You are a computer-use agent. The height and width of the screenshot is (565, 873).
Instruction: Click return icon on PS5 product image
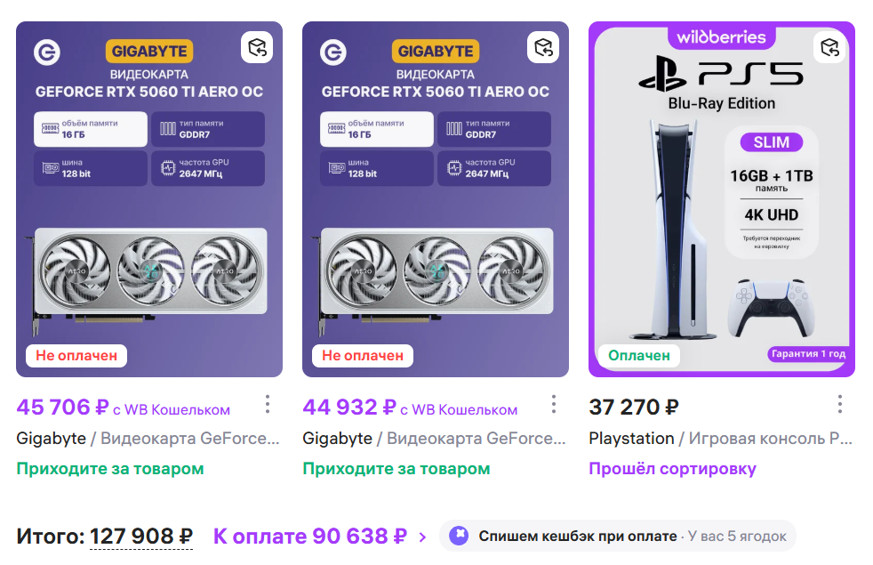point(829,47)
